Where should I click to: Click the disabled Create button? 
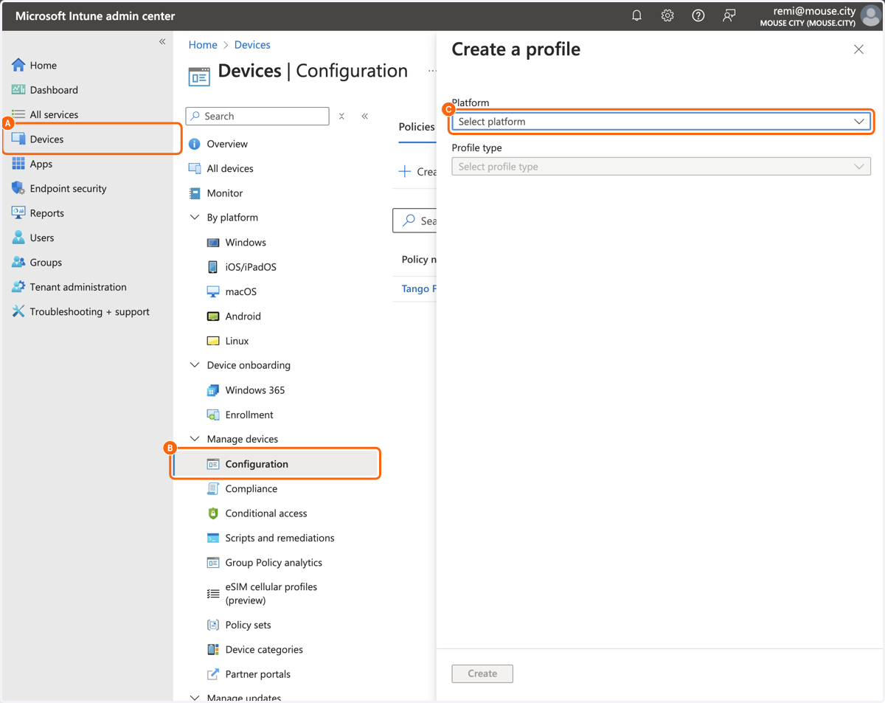pos(482,673)
